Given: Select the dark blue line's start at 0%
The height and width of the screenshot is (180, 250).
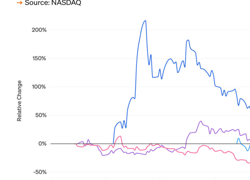Looking at the screenshot, I should [x=113, y=143].
